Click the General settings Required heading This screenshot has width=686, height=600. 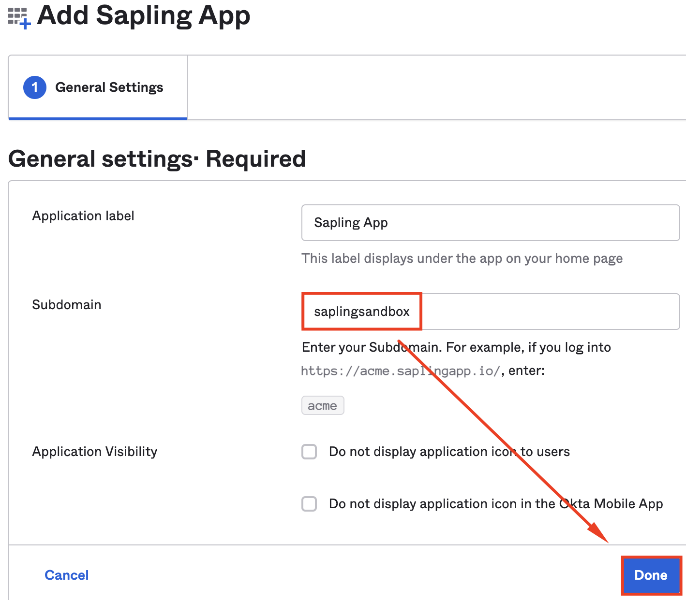coord(157,159)
